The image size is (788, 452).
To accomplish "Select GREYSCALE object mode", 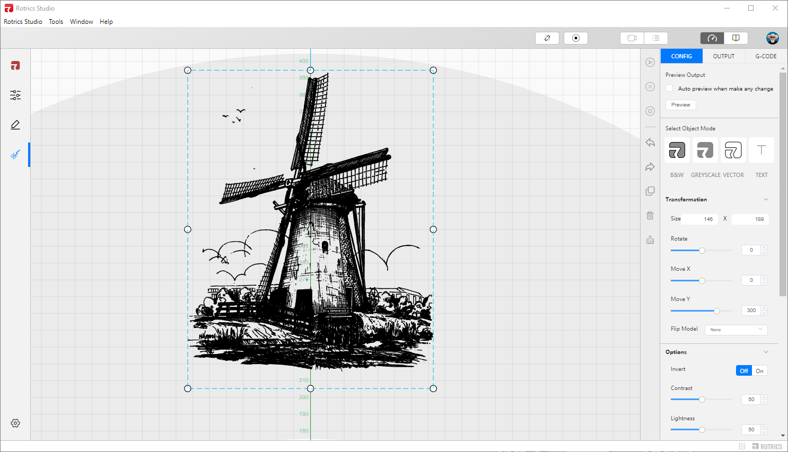I will coord(705,150).
